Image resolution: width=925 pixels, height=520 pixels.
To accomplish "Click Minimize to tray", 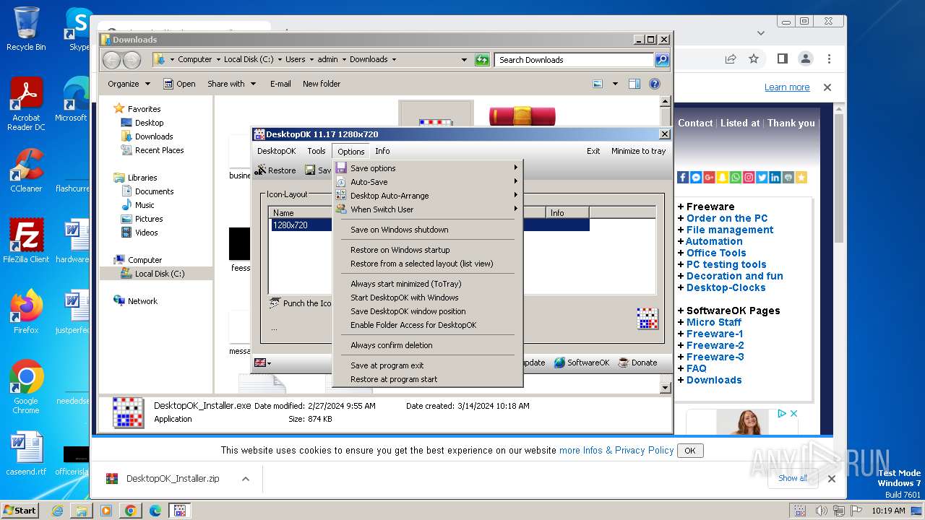I will 638,151.
